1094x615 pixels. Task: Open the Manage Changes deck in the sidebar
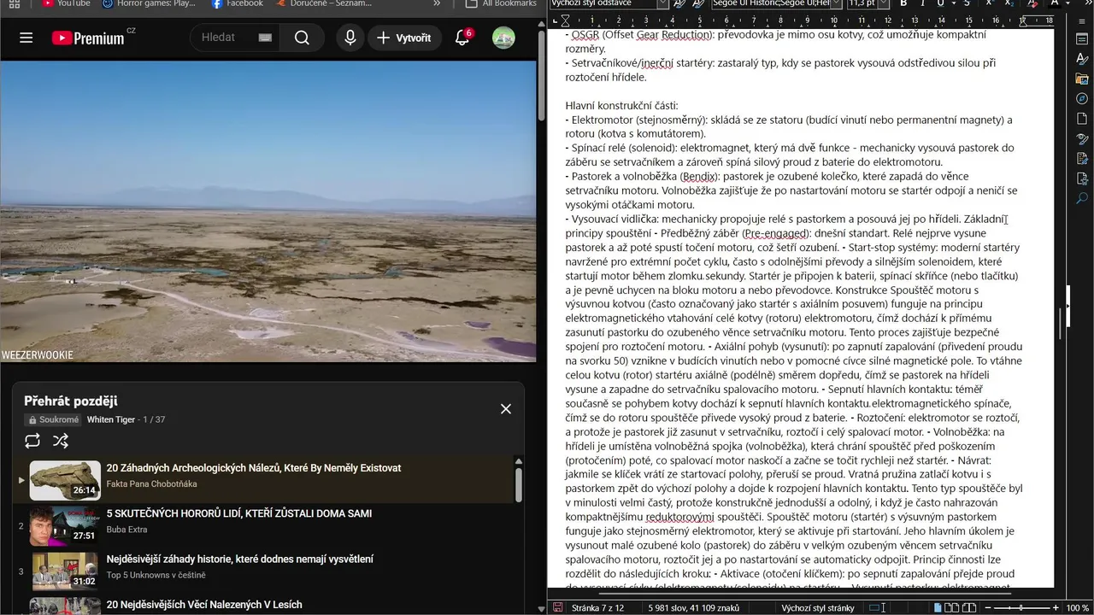click(x=1081, y=159)
